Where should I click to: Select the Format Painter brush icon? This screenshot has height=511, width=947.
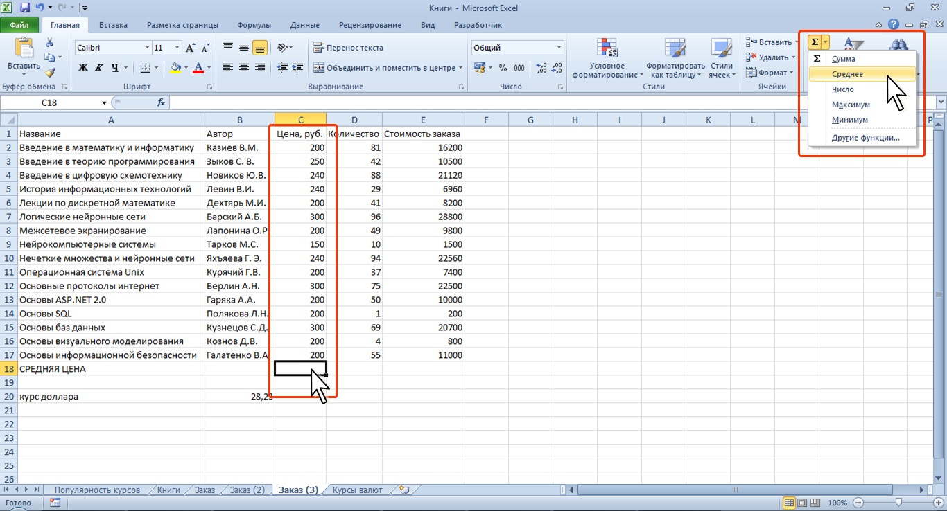(49, 72)
